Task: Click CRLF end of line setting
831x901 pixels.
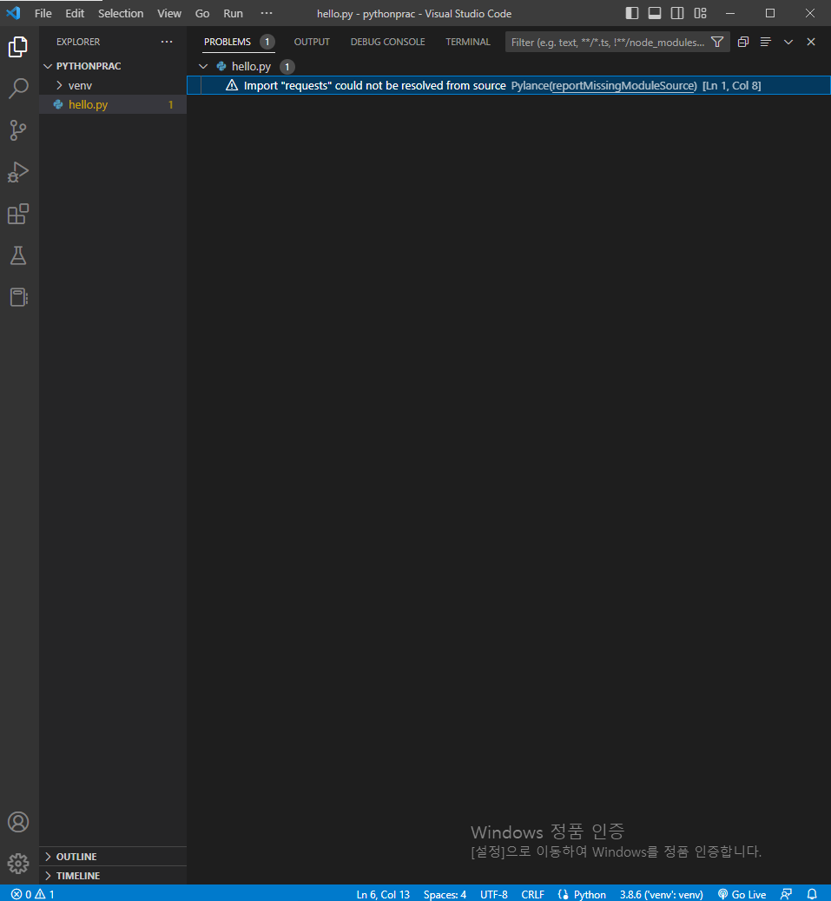Action: (532, 894)
